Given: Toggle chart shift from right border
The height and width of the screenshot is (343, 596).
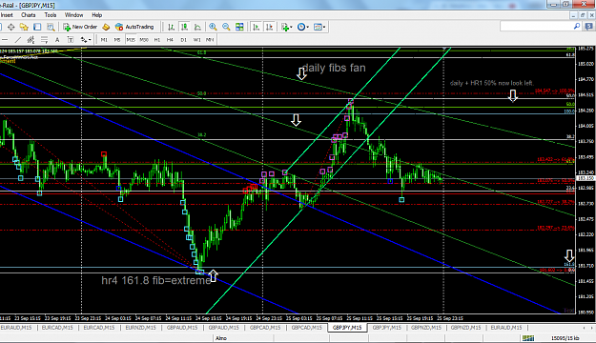Looking at the screenshot, I should [270, 27].
